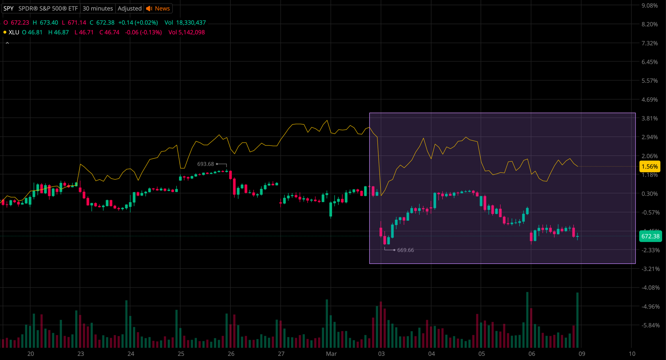
Task: Click the 669.66 low price marker
Action: (405, 250)
